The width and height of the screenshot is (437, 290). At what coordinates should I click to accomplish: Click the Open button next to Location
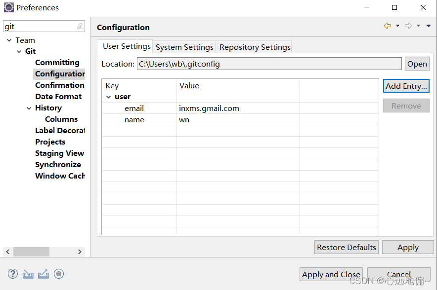pos(417,64)
